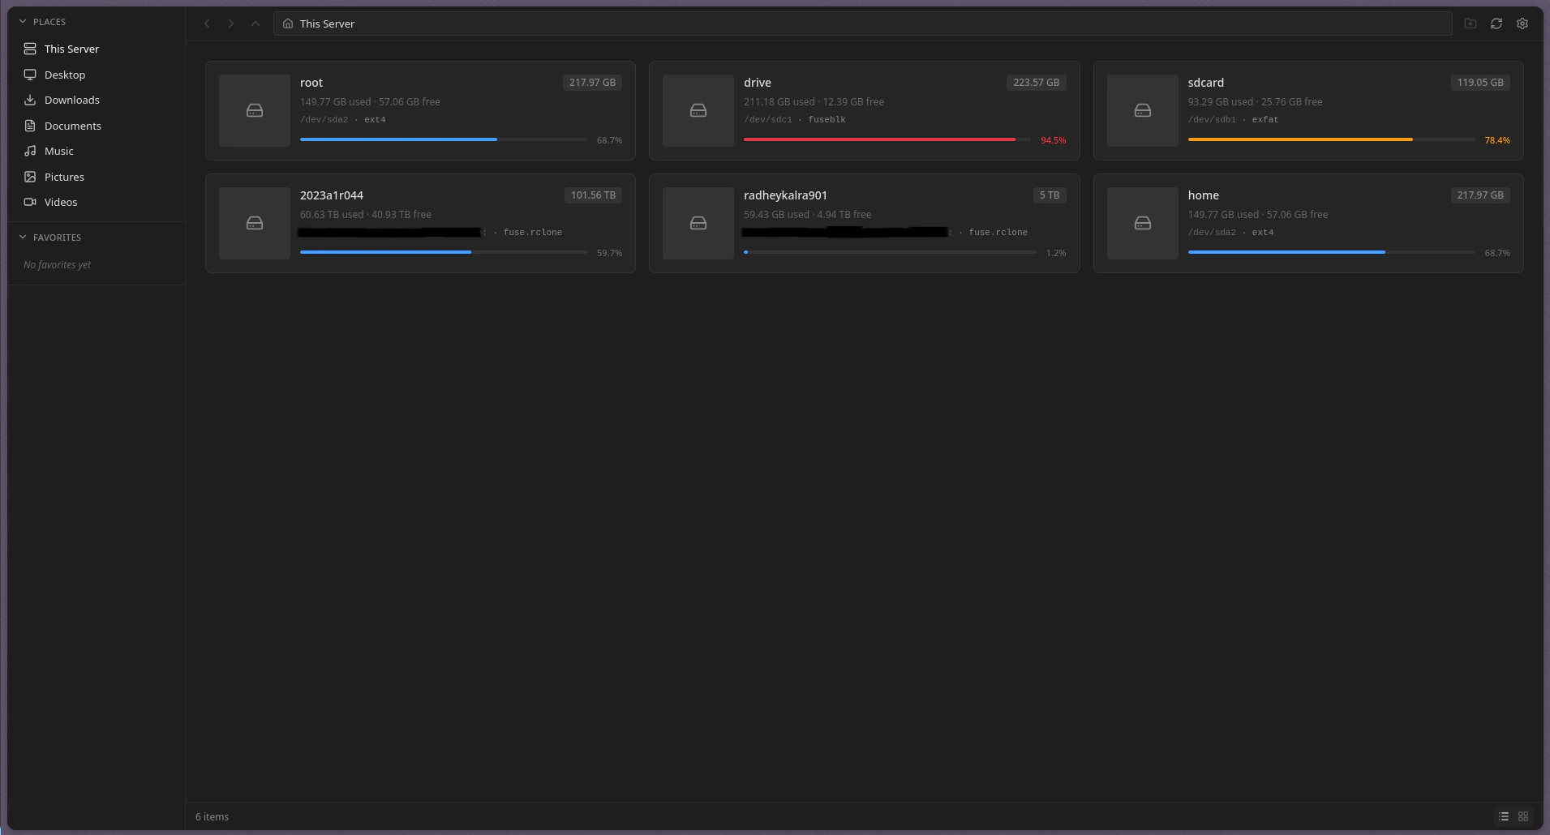Click the root drive disk icon
The width and height of the screenshot is (1550, 835).
coord(255,110)
